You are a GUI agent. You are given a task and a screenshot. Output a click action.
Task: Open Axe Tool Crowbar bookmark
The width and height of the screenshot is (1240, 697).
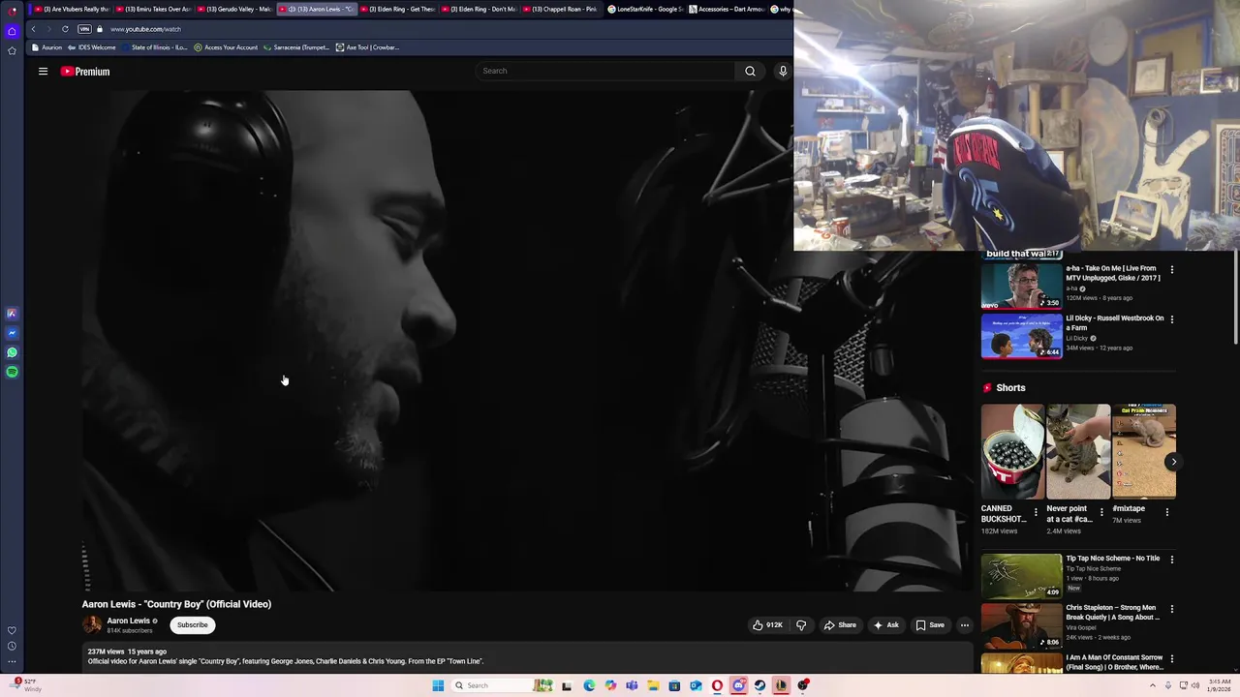tap(367, 47)
